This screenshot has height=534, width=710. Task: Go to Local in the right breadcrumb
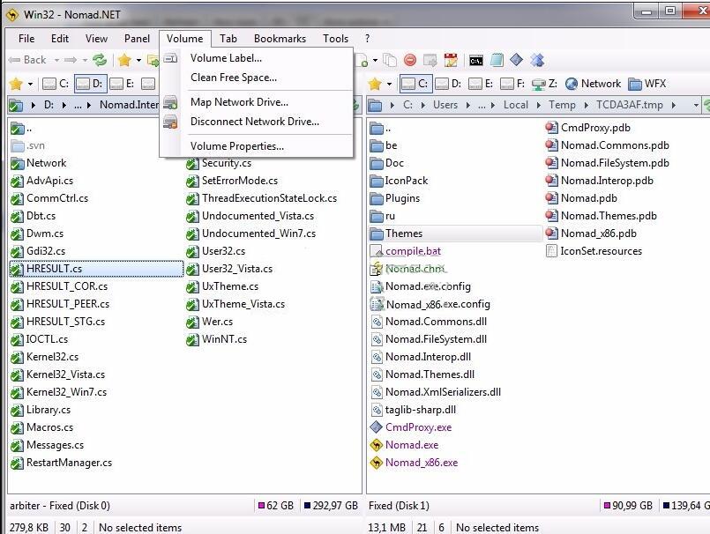(516, 105)
